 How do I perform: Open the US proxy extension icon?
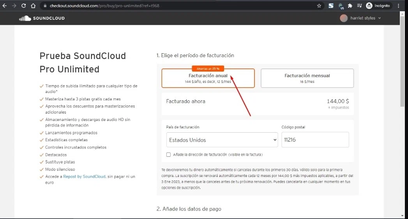(341, 6)
